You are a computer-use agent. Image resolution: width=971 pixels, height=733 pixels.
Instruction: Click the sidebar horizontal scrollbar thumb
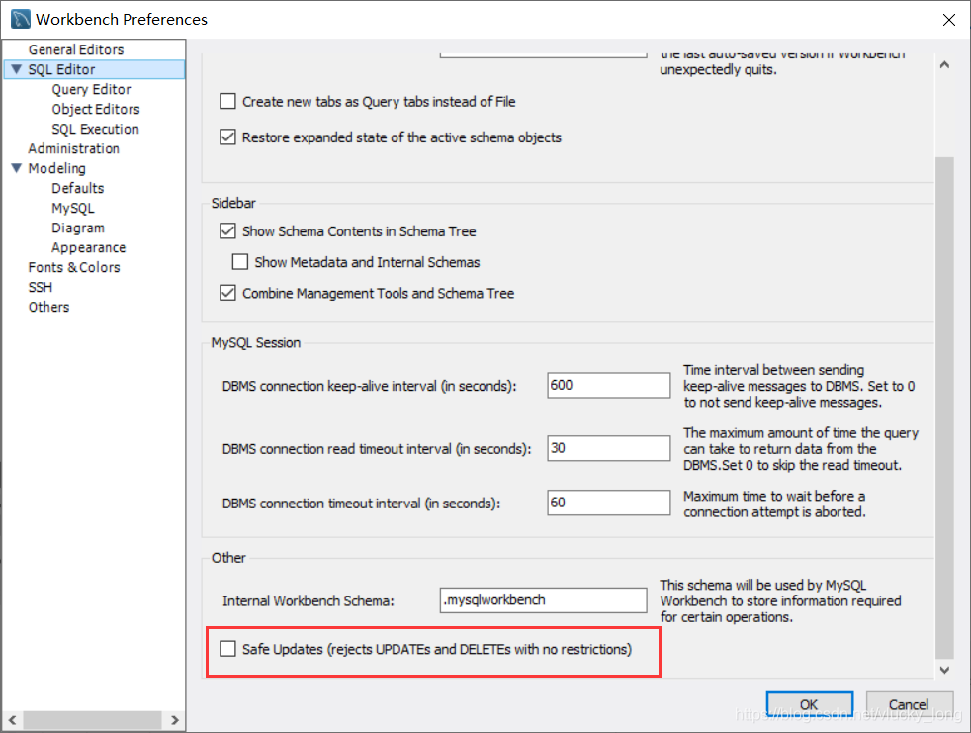coord(93,720)
